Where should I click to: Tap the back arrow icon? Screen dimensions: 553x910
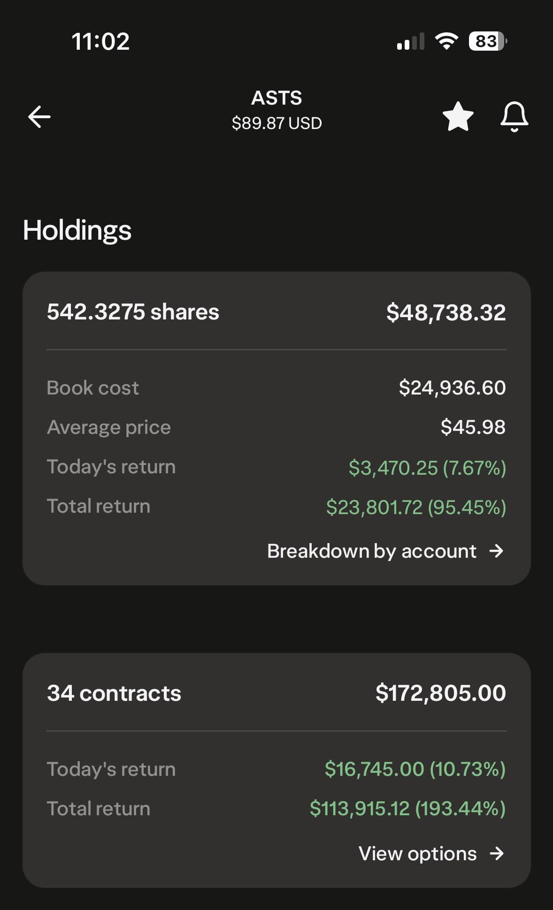39,116
